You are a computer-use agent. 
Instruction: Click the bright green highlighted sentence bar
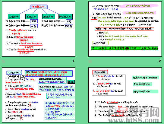coord(125,48)
